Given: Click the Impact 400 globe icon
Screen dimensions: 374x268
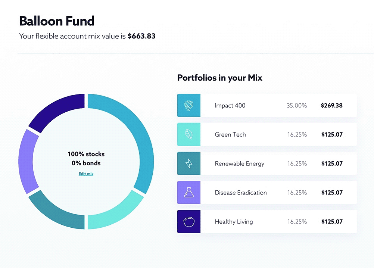Looking at the screenshot, I should [188, 105].
